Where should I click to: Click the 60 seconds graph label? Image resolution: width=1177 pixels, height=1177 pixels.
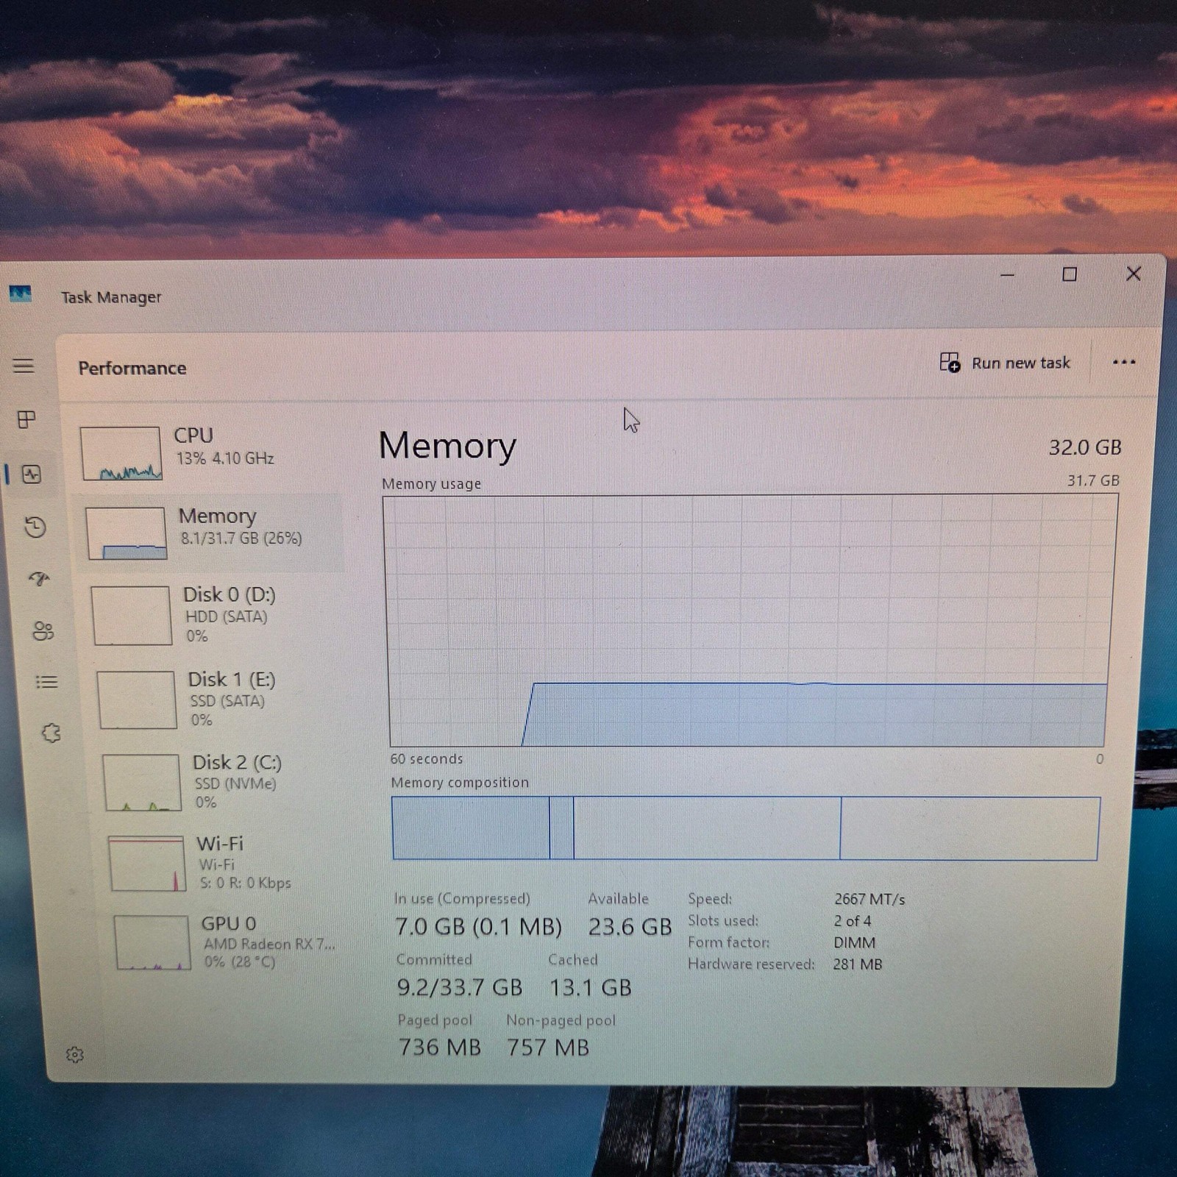point(427,758)
